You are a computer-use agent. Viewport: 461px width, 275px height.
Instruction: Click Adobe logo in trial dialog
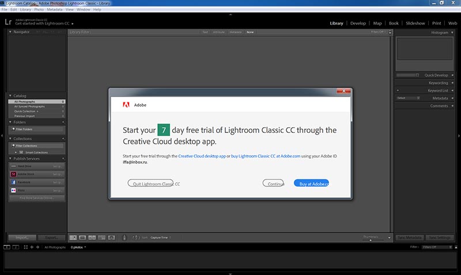[126, 105]
